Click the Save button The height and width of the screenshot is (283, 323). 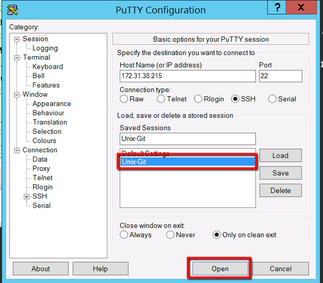click(x=281, y=173)
